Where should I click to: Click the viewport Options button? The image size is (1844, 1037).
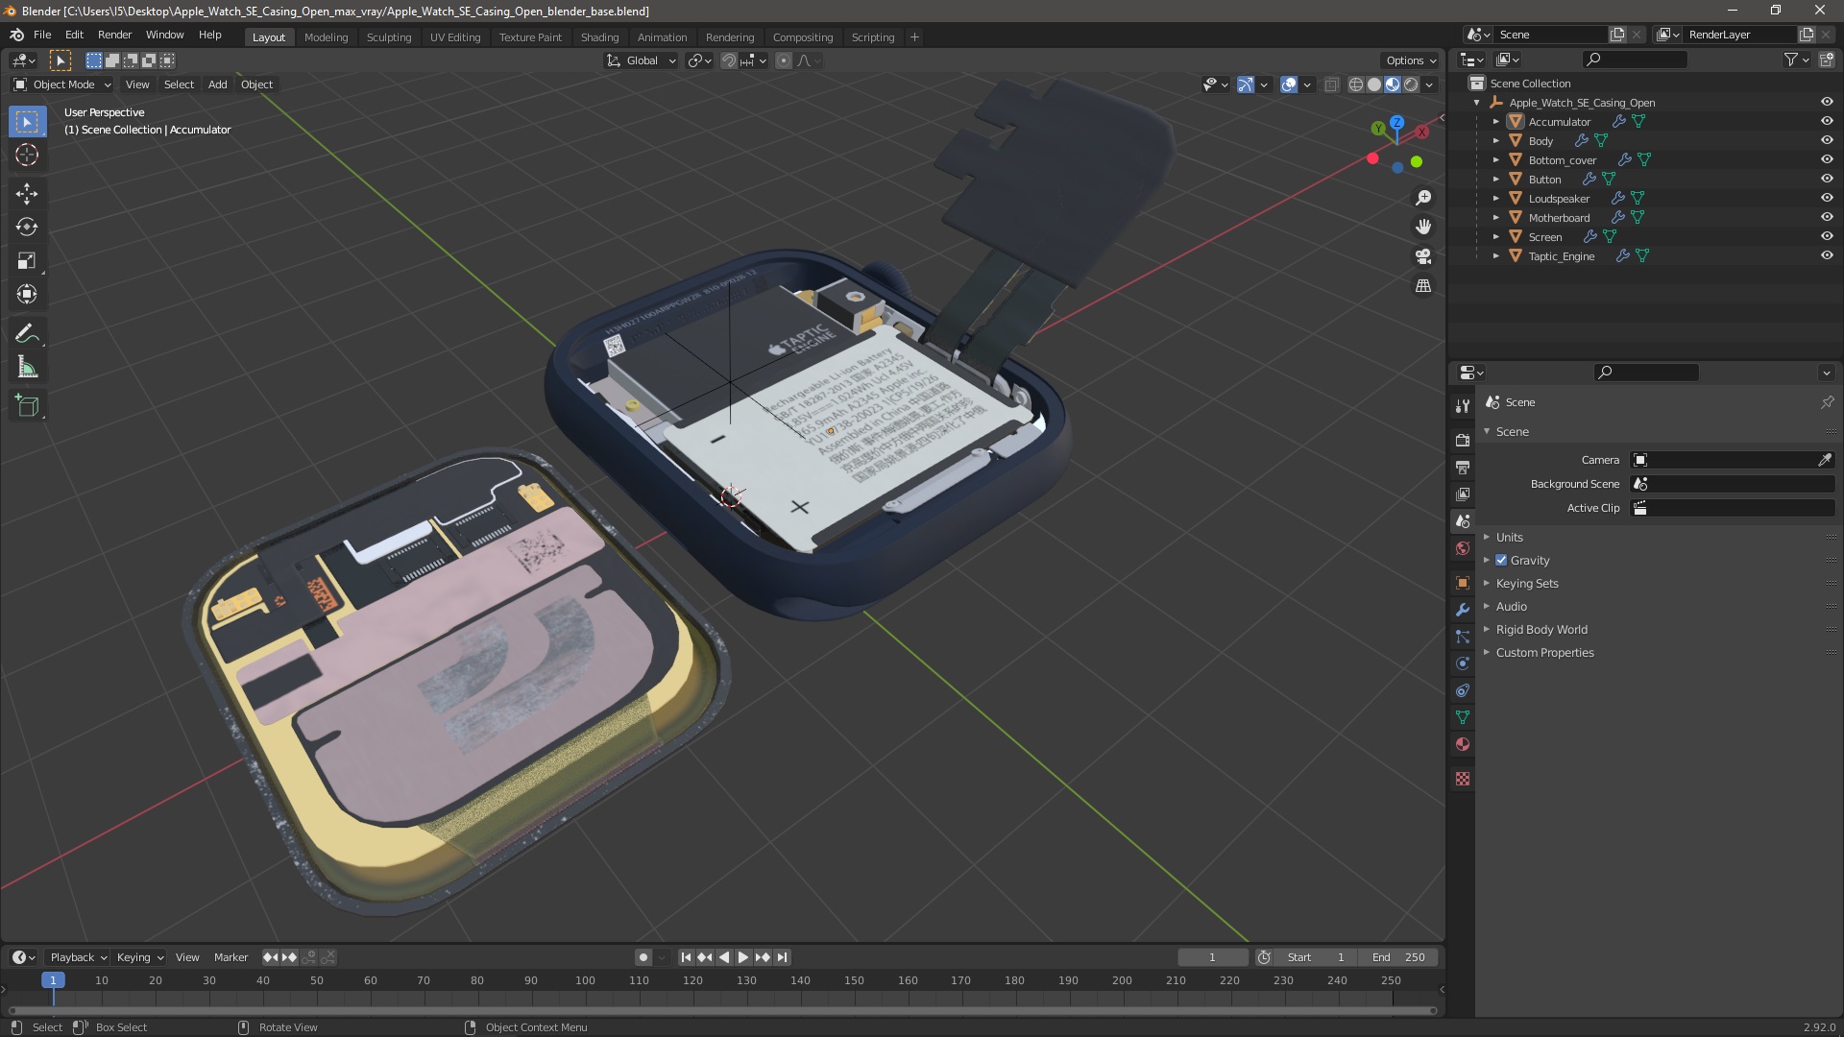(1411, 60)
